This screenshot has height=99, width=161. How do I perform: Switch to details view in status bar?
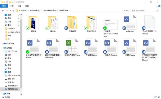pyautogui.click(x=156, y=97)
